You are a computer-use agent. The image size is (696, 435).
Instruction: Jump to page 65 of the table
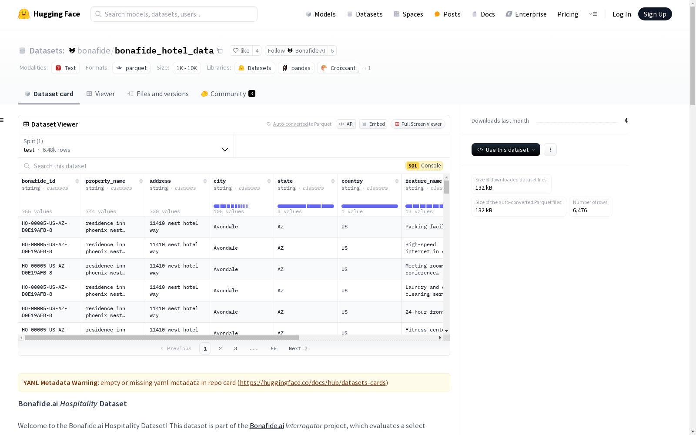(x=274, y=348)
